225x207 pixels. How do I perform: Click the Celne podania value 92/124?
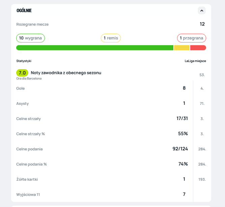click(x=180, y=149)
